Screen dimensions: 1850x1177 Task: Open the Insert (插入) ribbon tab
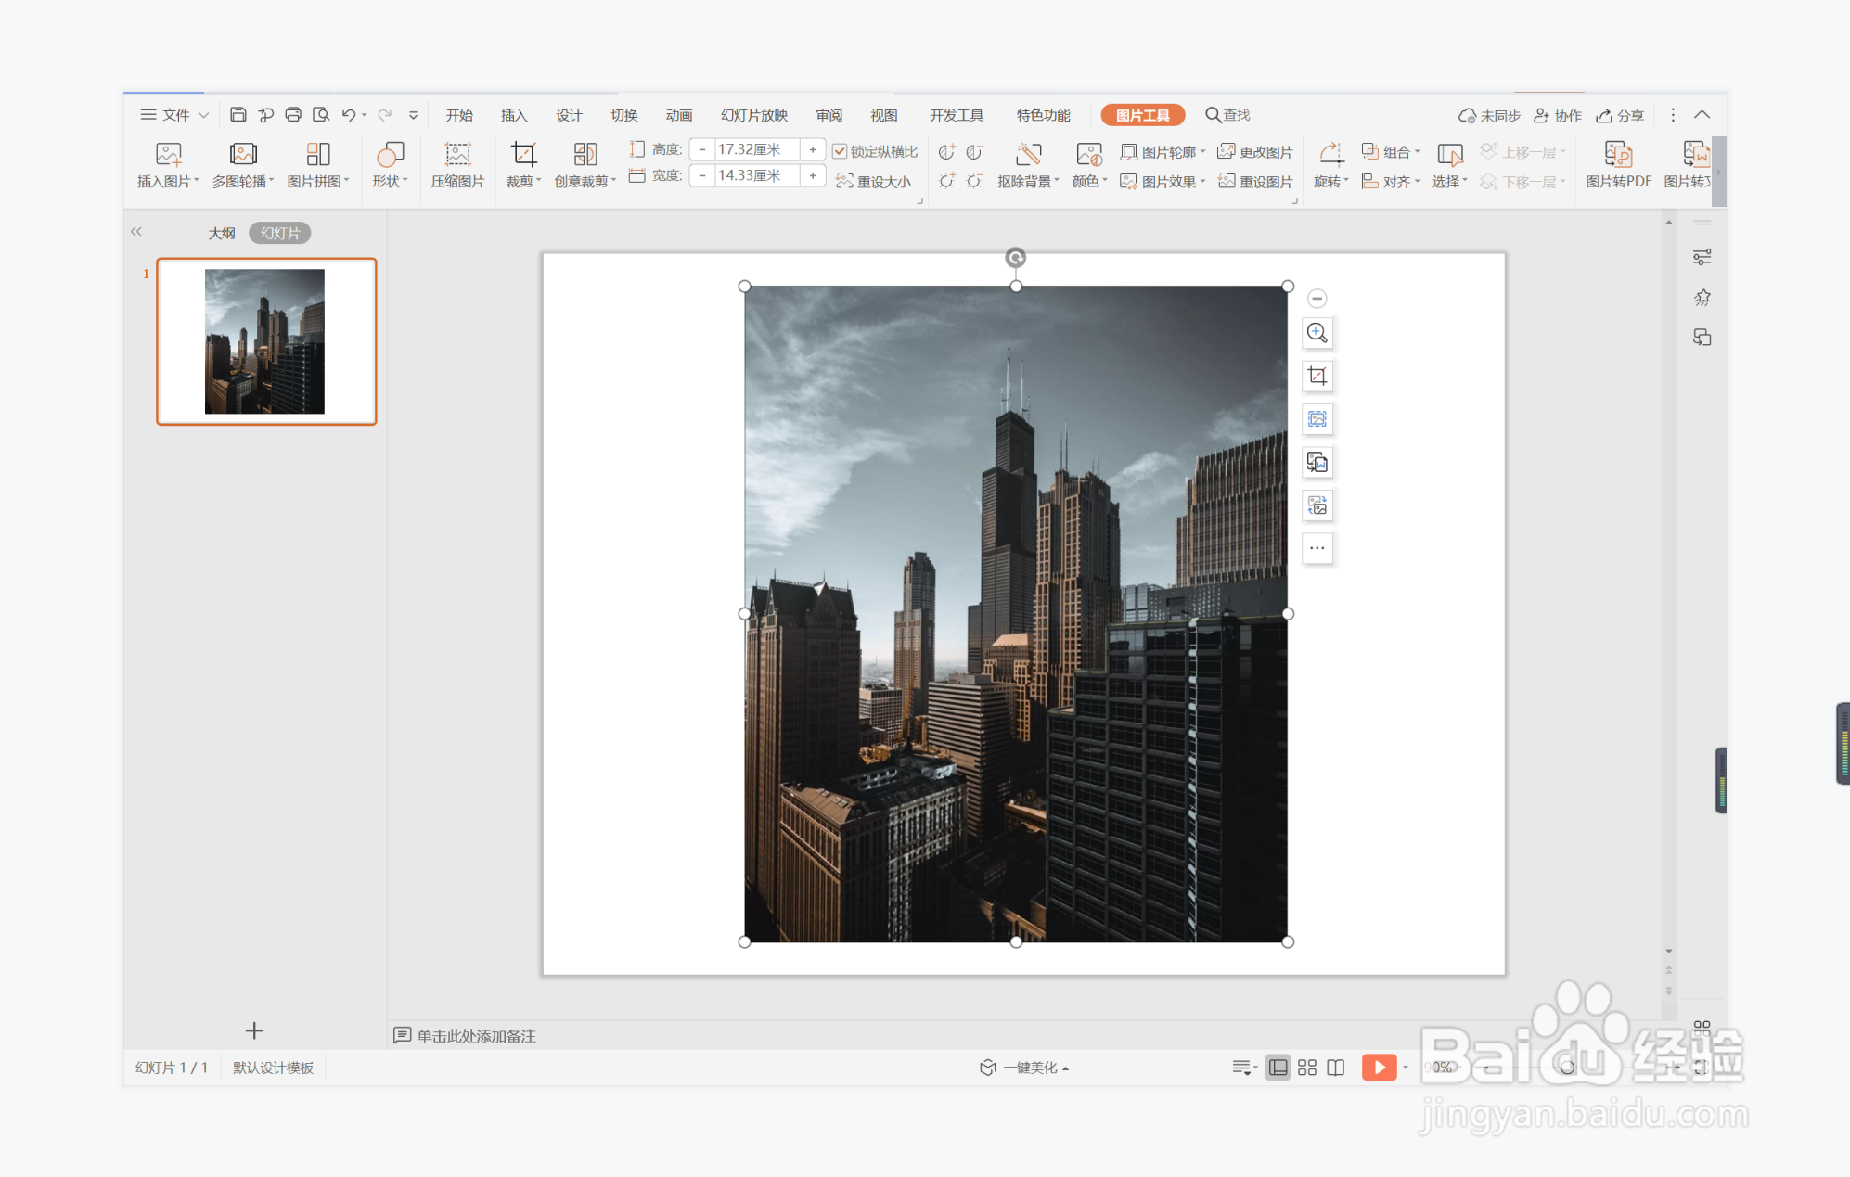(514, 115)
